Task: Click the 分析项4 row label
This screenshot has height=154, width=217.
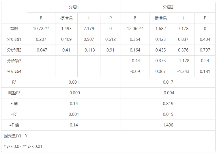Action: pos(14,71)
